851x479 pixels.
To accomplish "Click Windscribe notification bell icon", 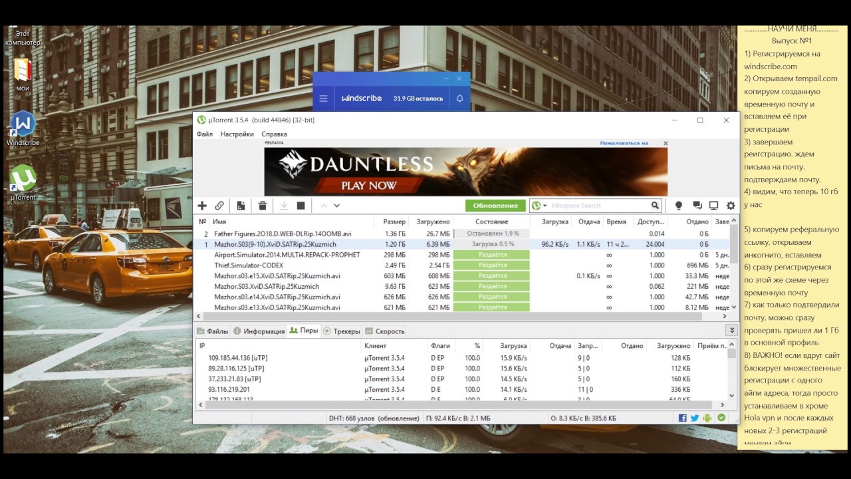I will coord(459,98).
